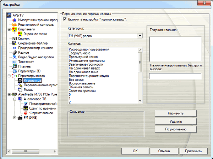Collapse the Аналоговое ТВ tree node
This screenshot has width=213, height=159.
point(15,99)
